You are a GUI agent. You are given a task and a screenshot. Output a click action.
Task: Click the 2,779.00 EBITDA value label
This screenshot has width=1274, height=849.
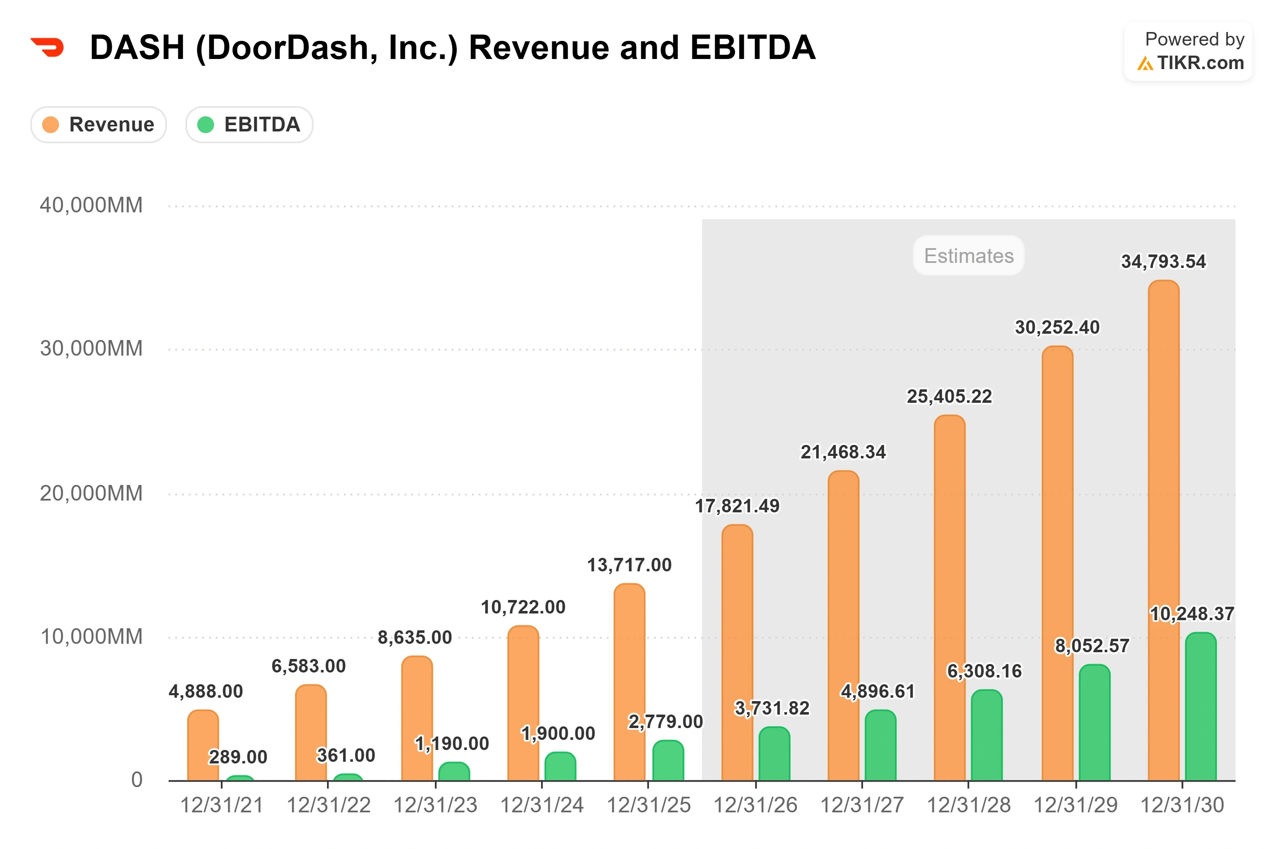(665, 721)
